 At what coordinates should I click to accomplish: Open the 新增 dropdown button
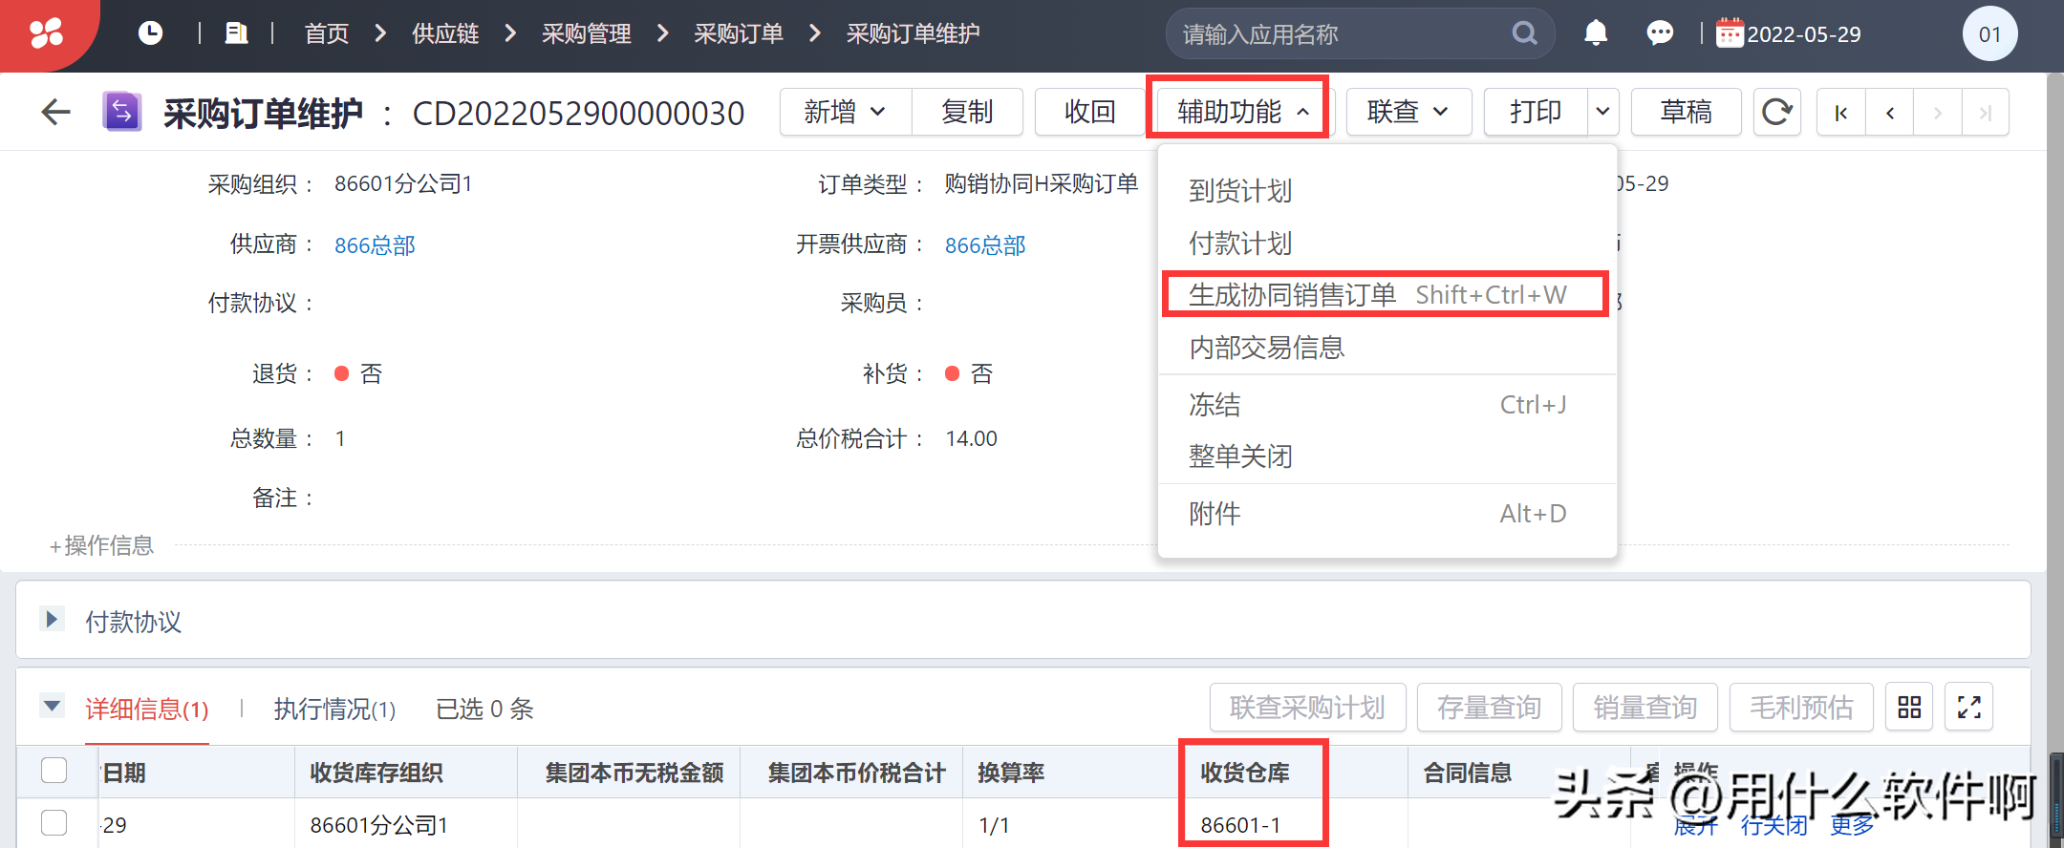(x=845, y=113)
